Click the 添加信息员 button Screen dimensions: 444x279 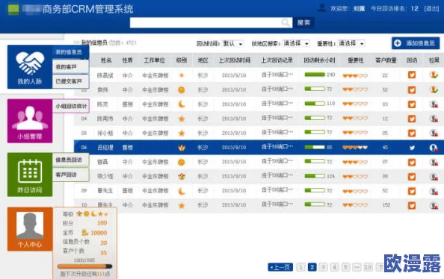[416, 43]
